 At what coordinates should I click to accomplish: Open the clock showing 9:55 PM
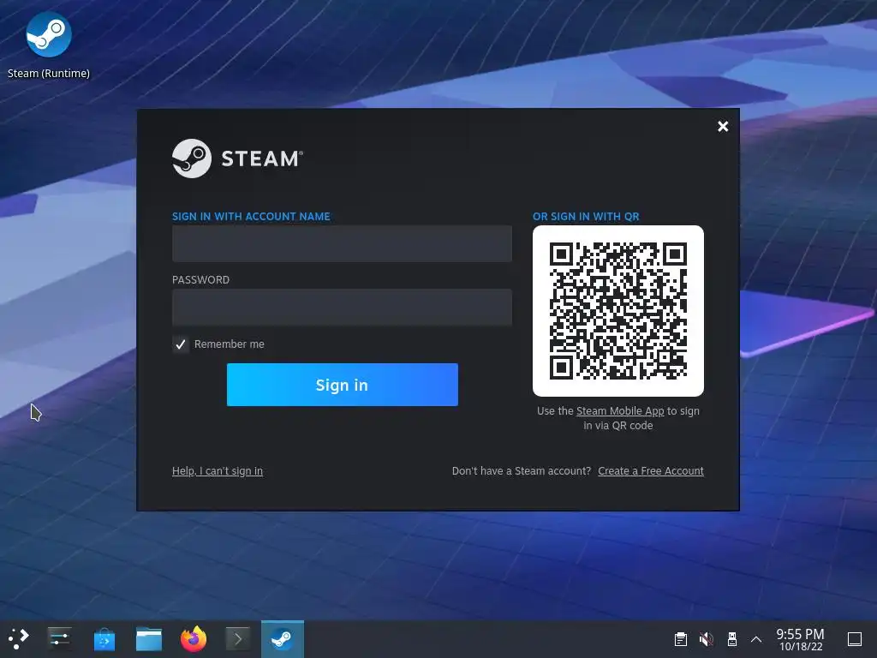coord(801,639)
